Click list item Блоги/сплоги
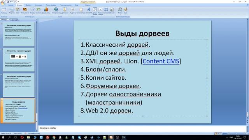Screen dimensions: 249x140 [x=103, y=69]
